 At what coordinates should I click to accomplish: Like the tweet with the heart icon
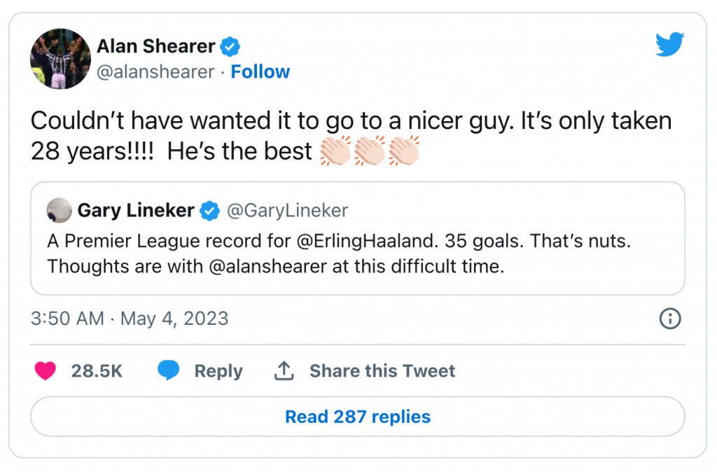click(46, 370)
